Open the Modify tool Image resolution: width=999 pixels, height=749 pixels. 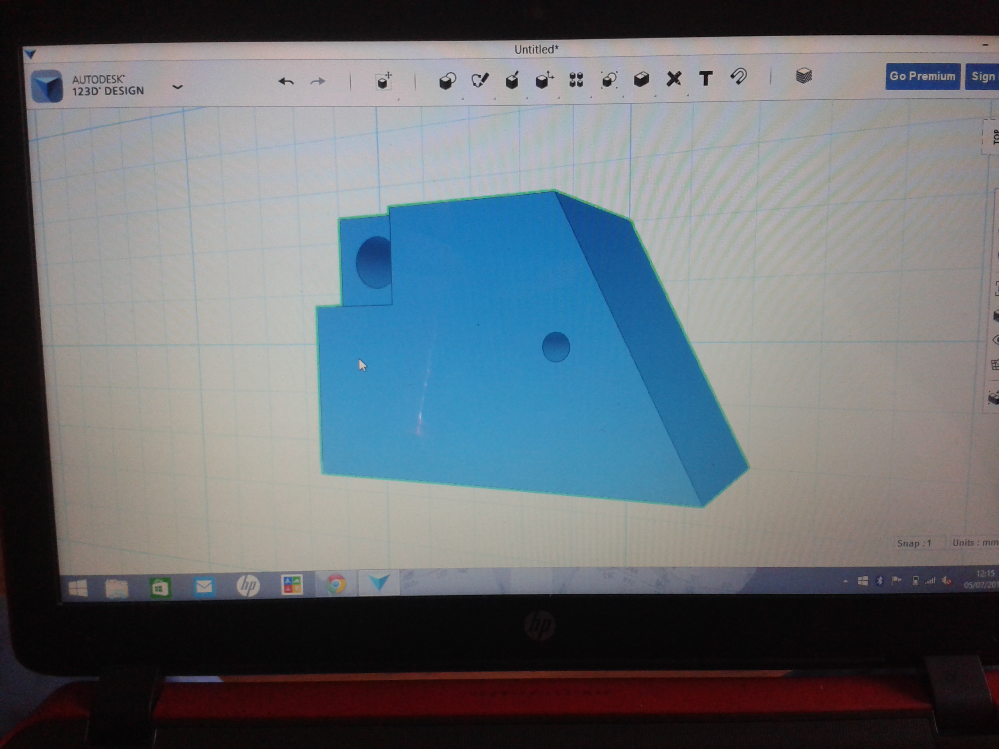pyautogui.click(x=544, y=80)
